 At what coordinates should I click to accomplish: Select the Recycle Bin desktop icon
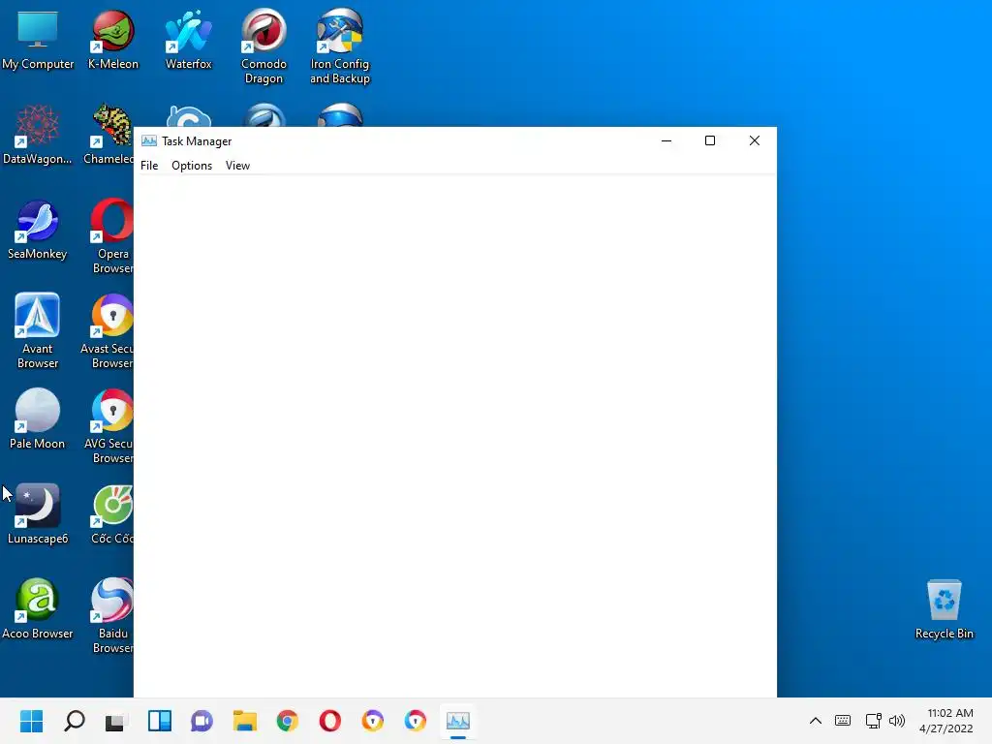pos(944,610)
